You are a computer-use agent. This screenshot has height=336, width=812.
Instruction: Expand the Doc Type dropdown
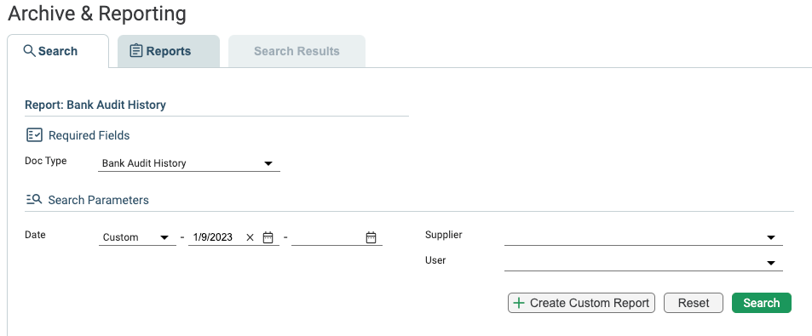coord(189,163)
